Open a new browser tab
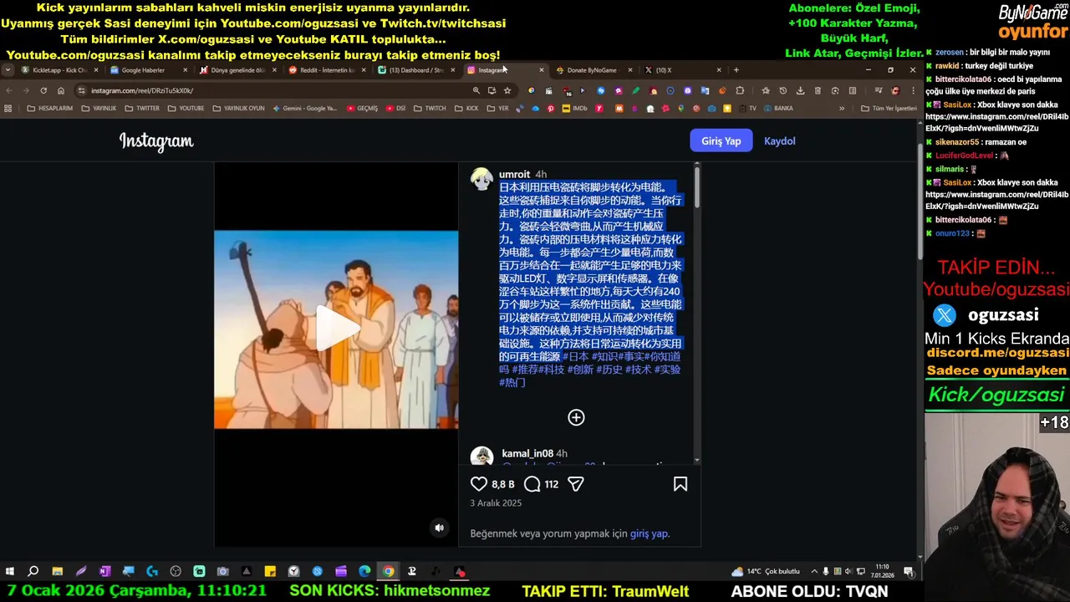The width and height of the screenshot is (1070, 602). (x=736, y=70)
